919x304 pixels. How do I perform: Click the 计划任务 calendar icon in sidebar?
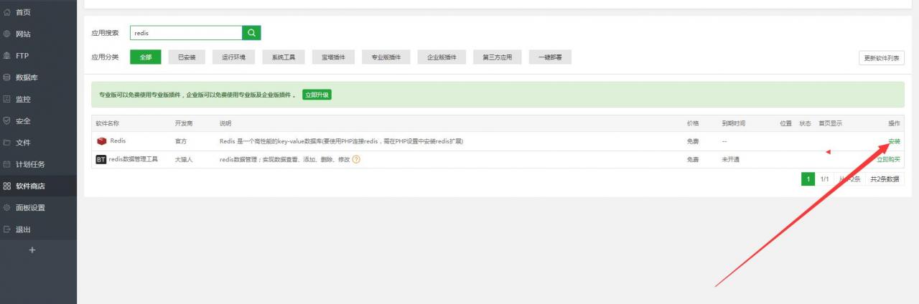coord(7,164)
